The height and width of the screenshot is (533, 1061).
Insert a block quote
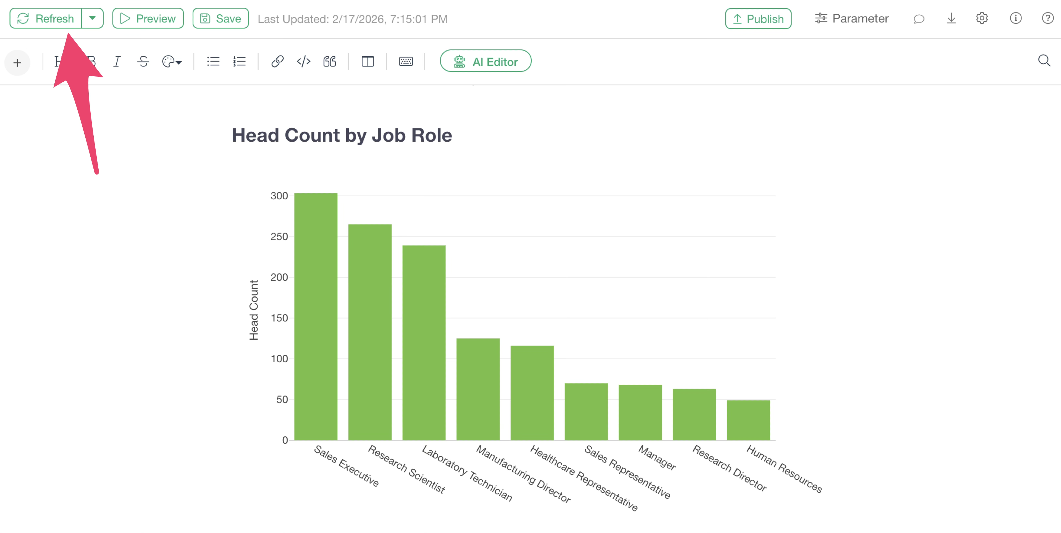pos(330,62)
